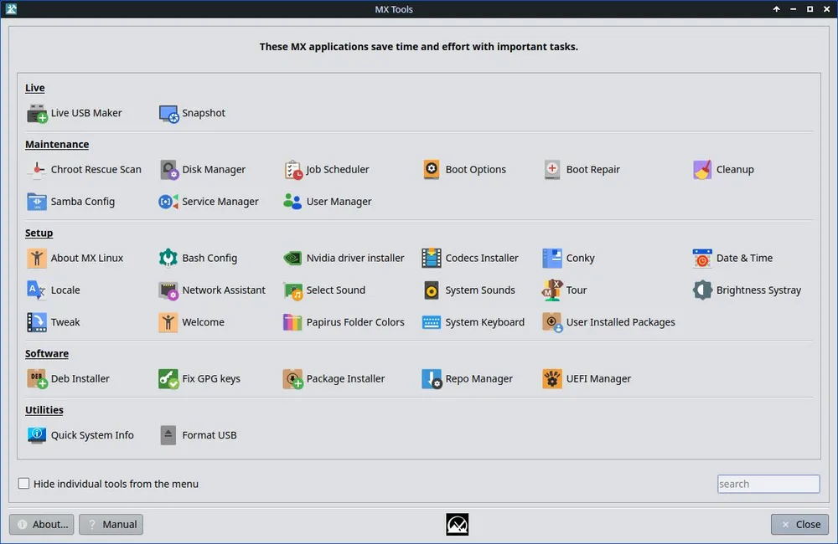The height and width of the screenshot is (544, 838).
Task: Open Chroot Rescue Scan icon
Action: pos(37,170)
